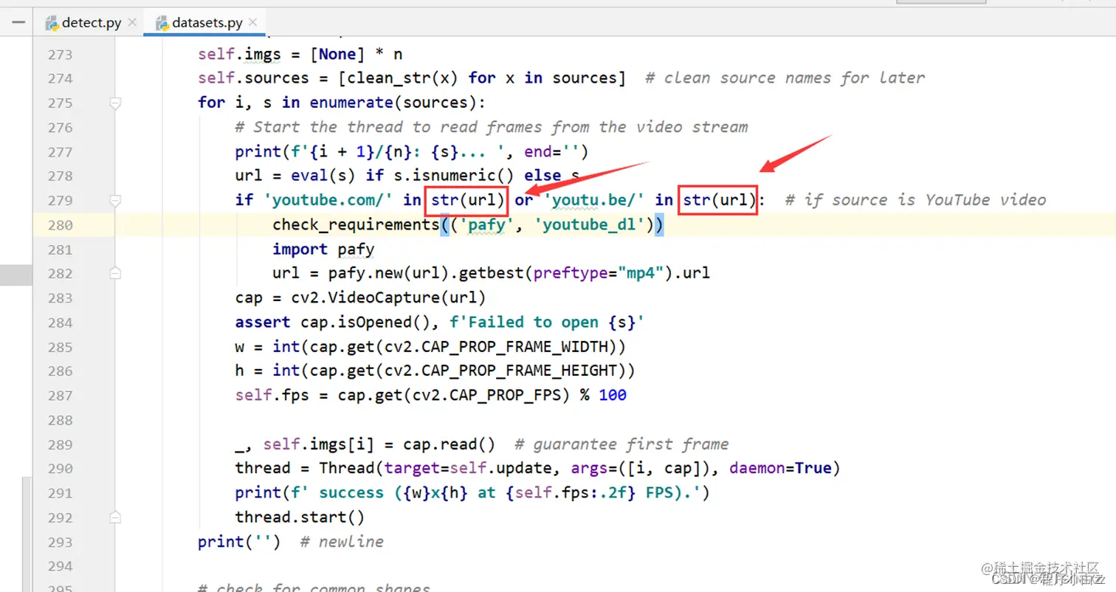Collapse the if block at line 279
This screenshot has height=592, width=1116.
(115, 201)
